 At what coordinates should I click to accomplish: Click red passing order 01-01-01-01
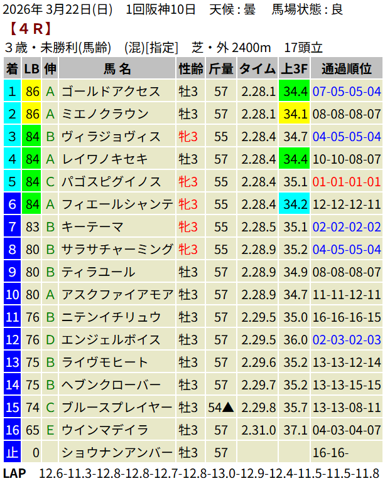[346, 182]
